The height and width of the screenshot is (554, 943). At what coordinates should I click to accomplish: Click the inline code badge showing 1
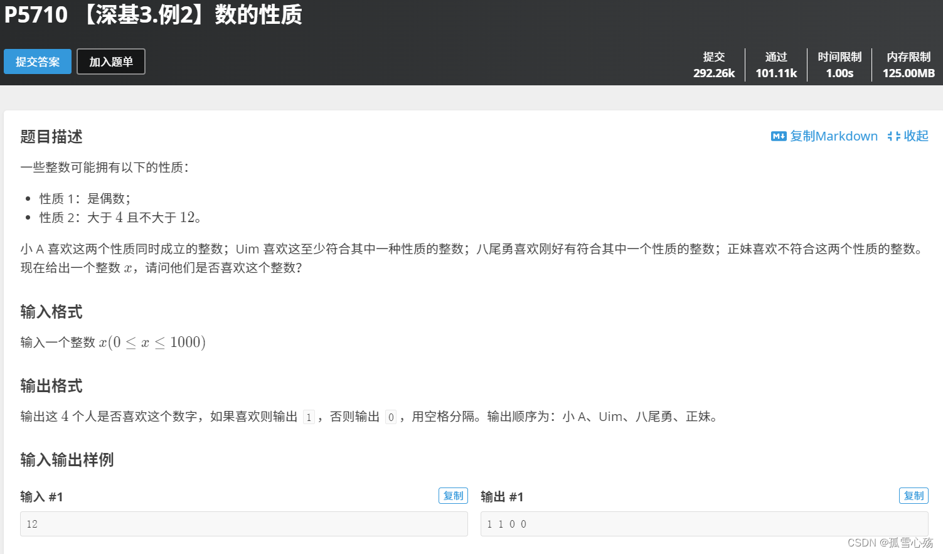309,416
